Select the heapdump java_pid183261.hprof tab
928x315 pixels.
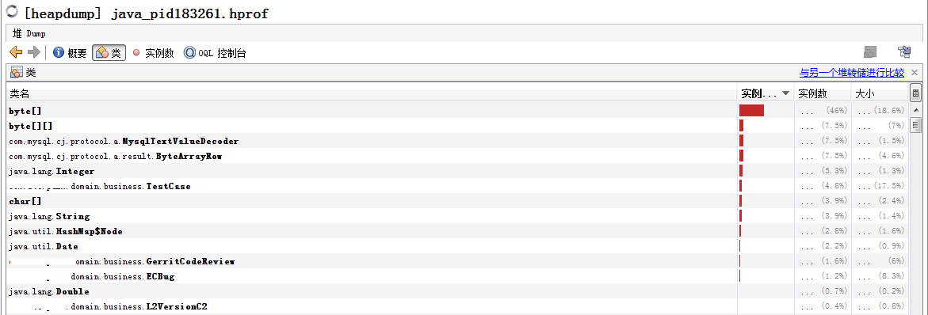point(137,13)
